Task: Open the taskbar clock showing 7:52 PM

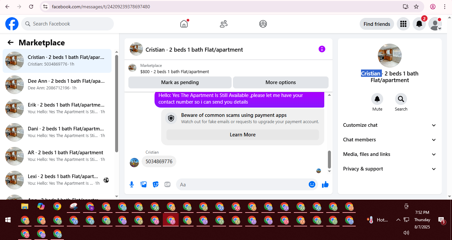Action: (422, 220)
